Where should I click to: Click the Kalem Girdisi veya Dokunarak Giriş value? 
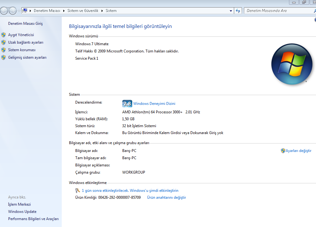pyautogui.click(x=173, y=133)
